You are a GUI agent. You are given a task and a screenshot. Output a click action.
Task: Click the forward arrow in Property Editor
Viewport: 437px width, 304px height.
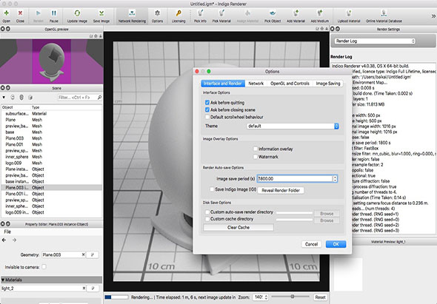[x=14, y=240]
